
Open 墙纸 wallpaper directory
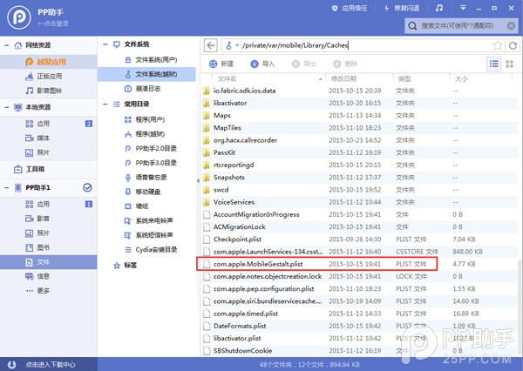click(x=146, y=206)
